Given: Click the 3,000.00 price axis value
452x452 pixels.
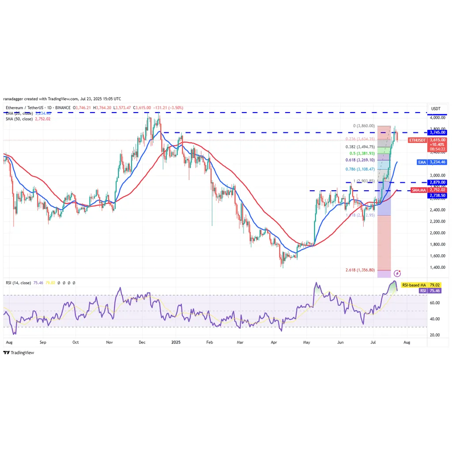Looking at the screenshot, I should pyautogui.click(x=437, y=175).
